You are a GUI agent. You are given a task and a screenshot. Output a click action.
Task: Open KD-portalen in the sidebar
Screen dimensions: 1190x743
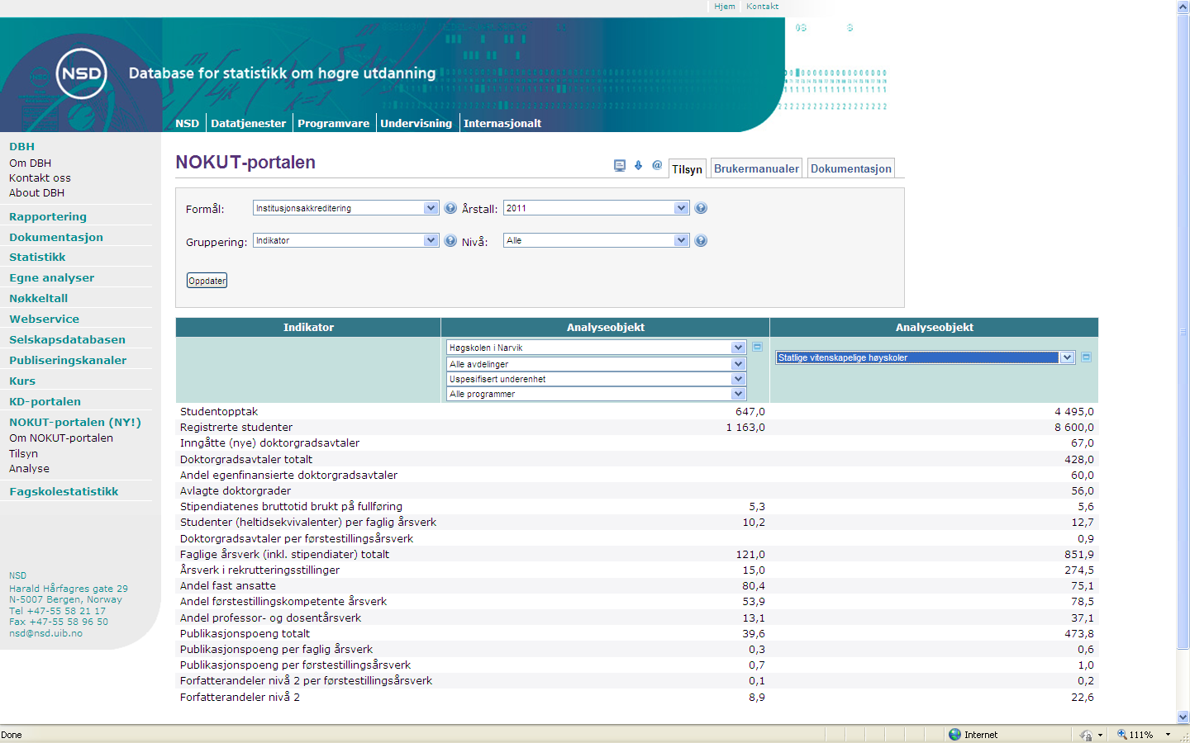click(45, 402)
